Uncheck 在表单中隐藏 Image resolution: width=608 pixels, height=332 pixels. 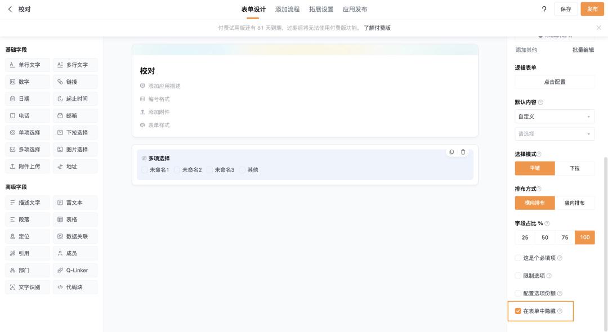517,311
